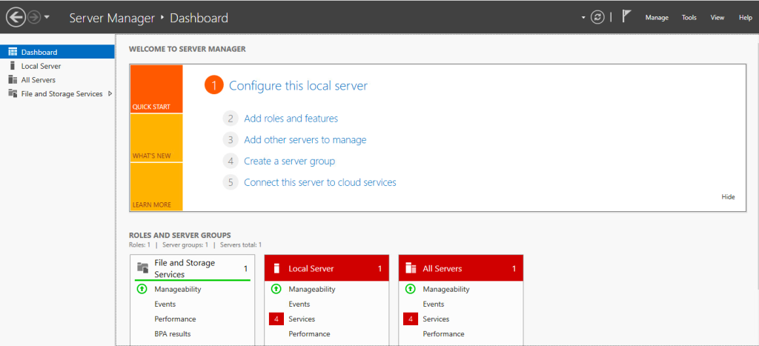This screenshot has width=759, height=346.
Task: Click Manageability in Local Server tile
Action: pyautogui.click(x=312, y=290)
